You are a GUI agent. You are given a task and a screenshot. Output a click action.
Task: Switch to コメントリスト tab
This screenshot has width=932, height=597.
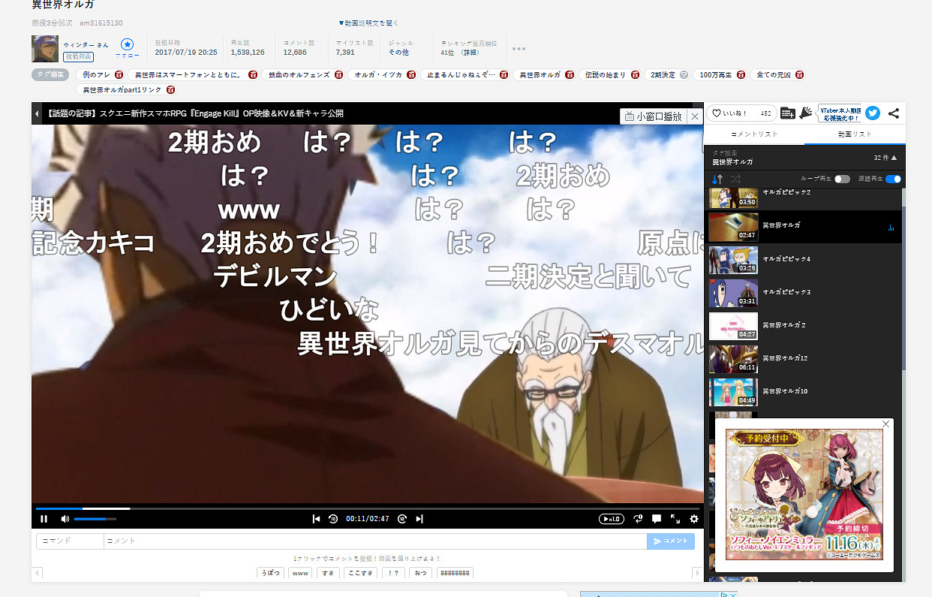(x=754, y=134)
